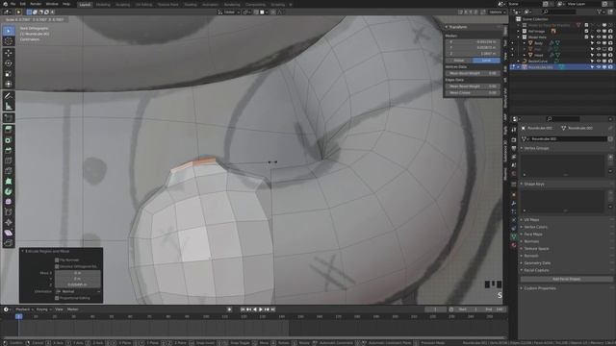Select the Shear tool
This screenshot has width=616, height=346.
pyautogui.click(x=9, y=233)
